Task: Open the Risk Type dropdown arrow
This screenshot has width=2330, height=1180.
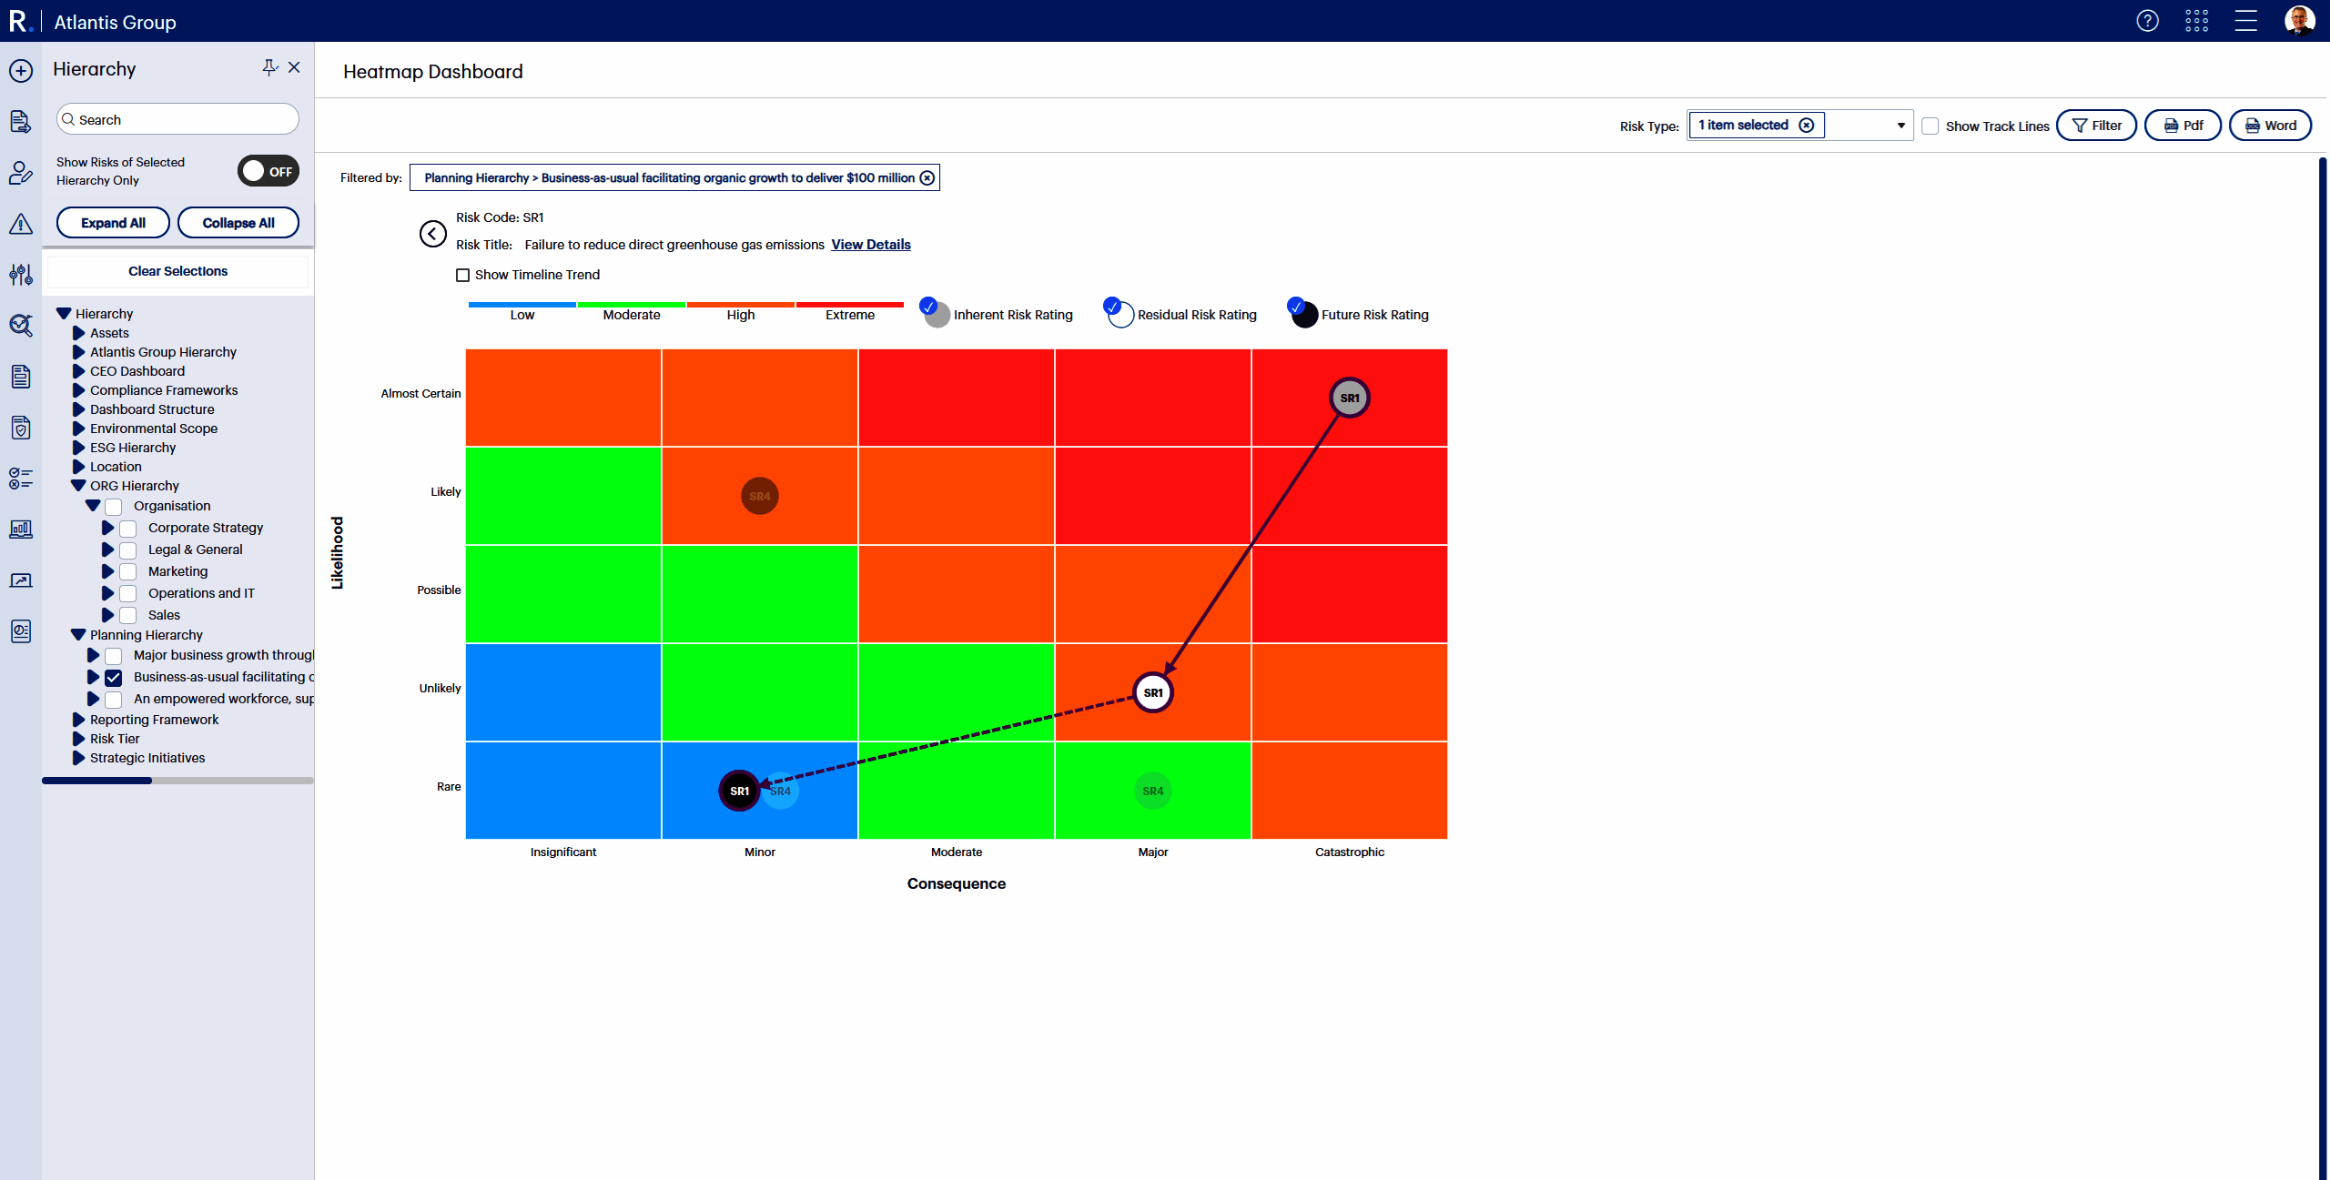Action: click(1900, 126)
